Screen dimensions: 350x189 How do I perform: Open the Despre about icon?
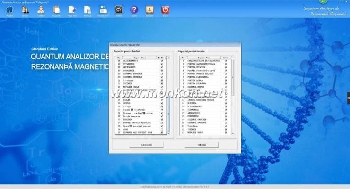tap(150, 10)
